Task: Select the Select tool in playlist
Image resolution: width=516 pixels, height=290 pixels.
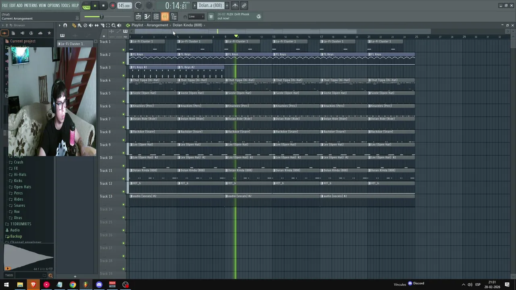Action: click(108, 25)
